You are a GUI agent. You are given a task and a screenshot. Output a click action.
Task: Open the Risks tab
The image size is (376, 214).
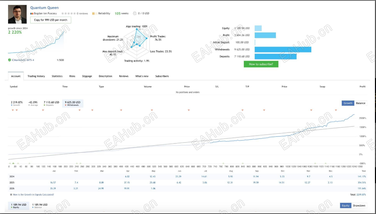click(72, 76)
